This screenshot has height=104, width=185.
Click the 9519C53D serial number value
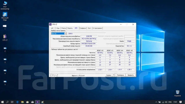point(89,46)
